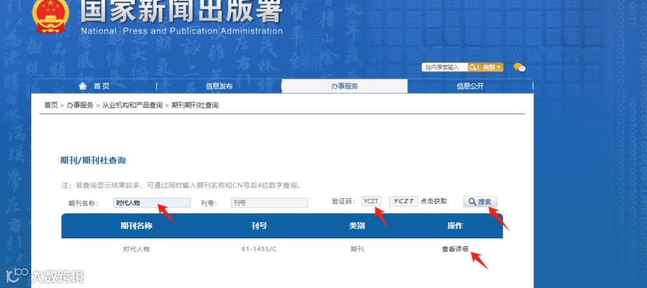The height and width of the screenshot is (288, 647).
Task: Click the 时代人物 result cell
Action: [x=137, y=249]
